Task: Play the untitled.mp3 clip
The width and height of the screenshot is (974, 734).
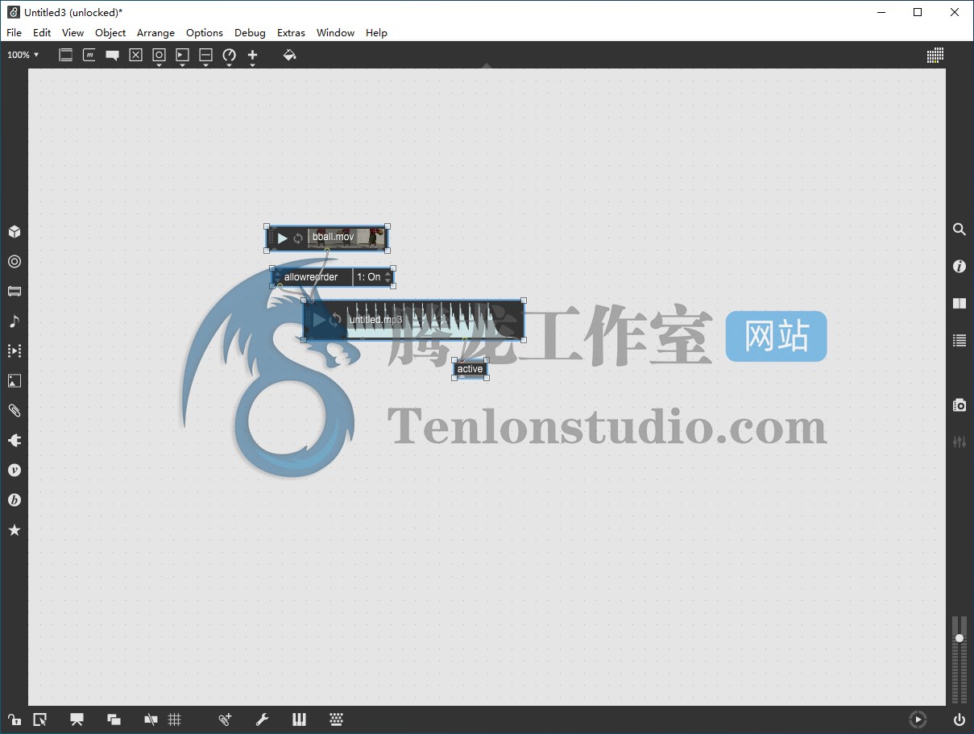Action: tap(319, 320)
